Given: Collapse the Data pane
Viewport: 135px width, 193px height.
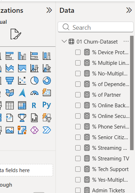Looking at the screenshot, I should tap(129, 10).
